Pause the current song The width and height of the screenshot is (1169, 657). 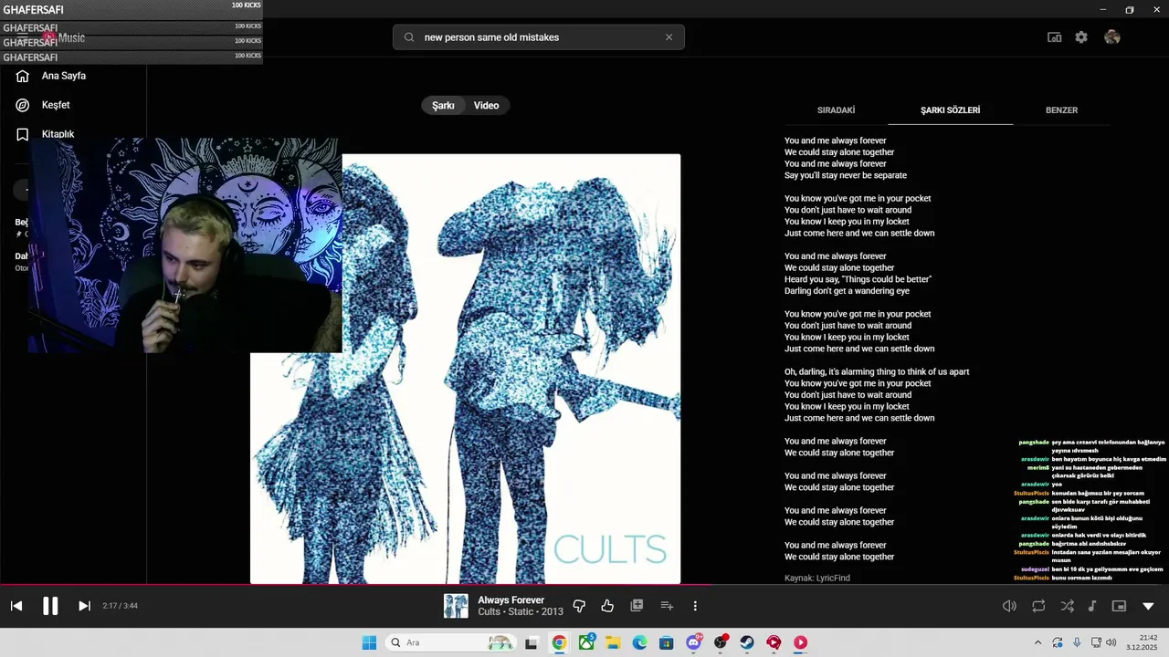50,606
